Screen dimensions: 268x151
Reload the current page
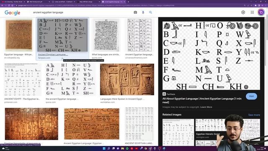pos(9,5)
